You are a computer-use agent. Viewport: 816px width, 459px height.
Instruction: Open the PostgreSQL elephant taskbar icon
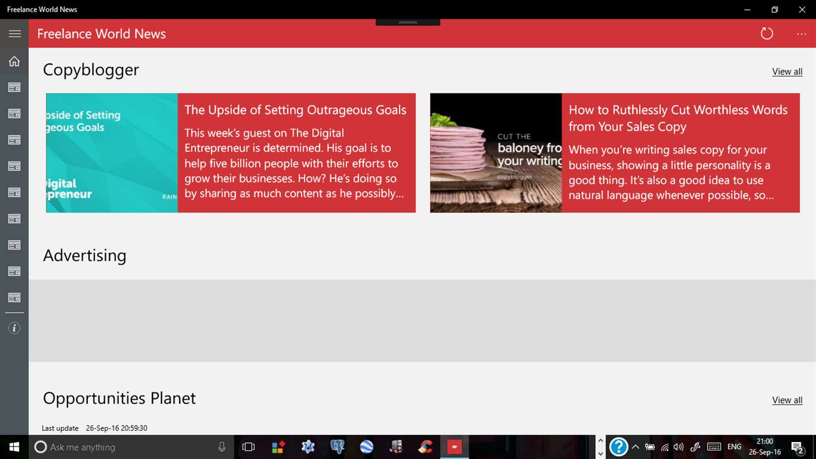tap(337, 447)
